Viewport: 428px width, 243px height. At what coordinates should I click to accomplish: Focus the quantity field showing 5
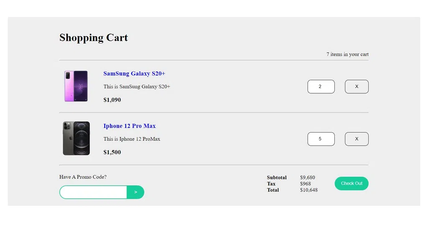[321, 139]
